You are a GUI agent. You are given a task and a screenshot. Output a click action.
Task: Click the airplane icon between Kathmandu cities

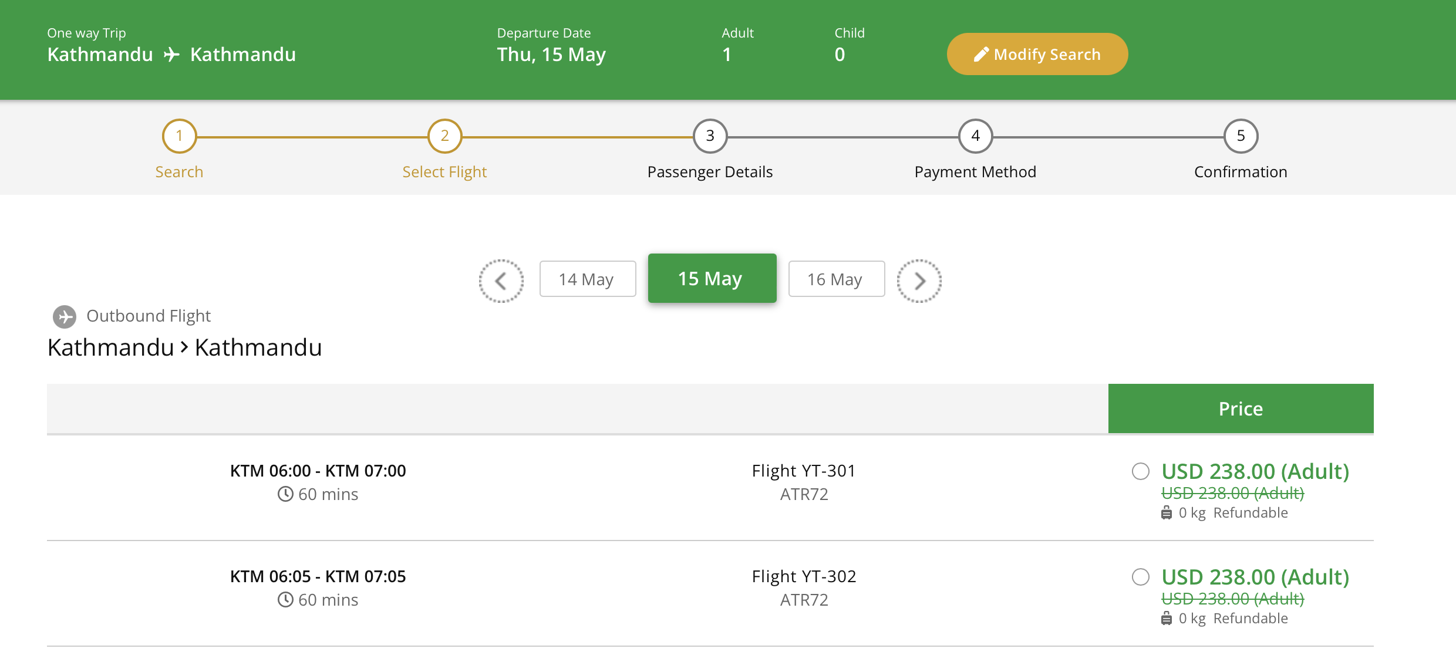tap(171, 55)
